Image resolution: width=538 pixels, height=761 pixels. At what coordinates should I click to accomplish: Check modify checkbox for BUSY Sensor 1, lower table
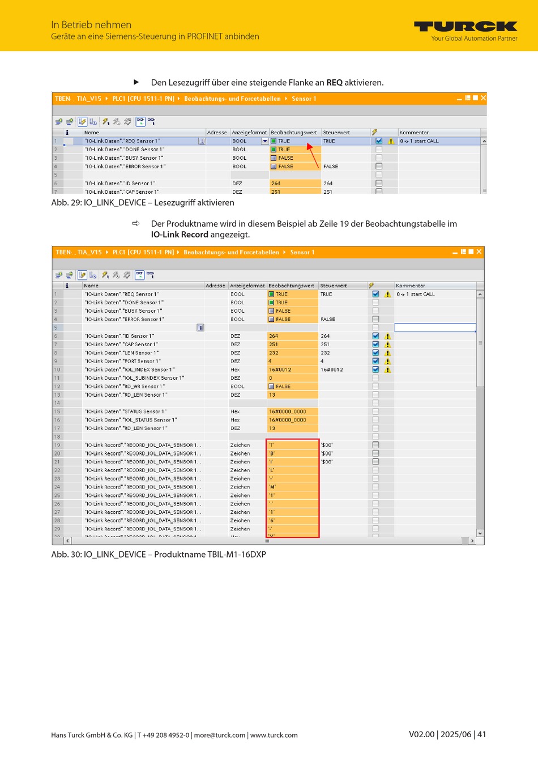[x=375, y=311]
